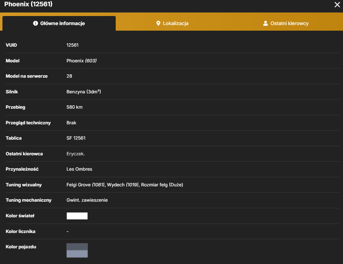Click the map pin icon for Lokalizacja

158,23
